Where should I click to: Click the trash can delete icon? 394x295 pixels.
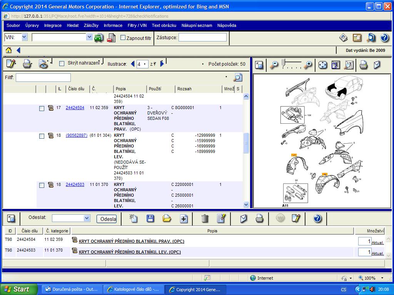coord(205,219)
